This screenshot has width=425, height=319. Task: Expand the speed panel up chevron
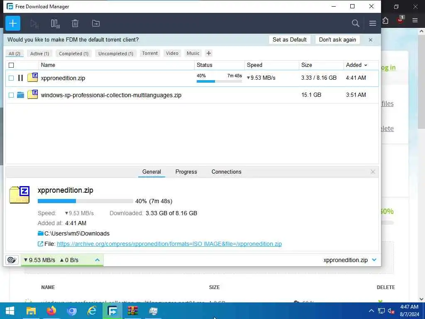pos(97,260)
